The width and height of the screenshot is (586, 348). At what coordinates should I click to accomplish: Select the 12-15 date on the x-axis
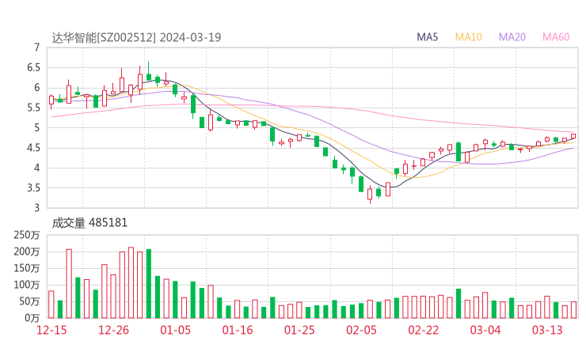click(x=53, y=330)
